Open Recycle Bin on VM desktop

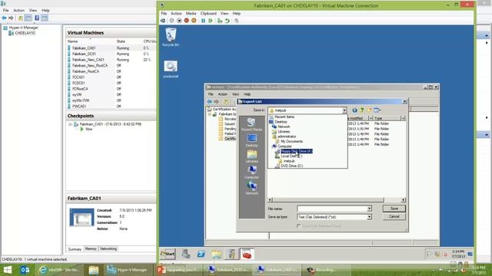pos(171,37)
